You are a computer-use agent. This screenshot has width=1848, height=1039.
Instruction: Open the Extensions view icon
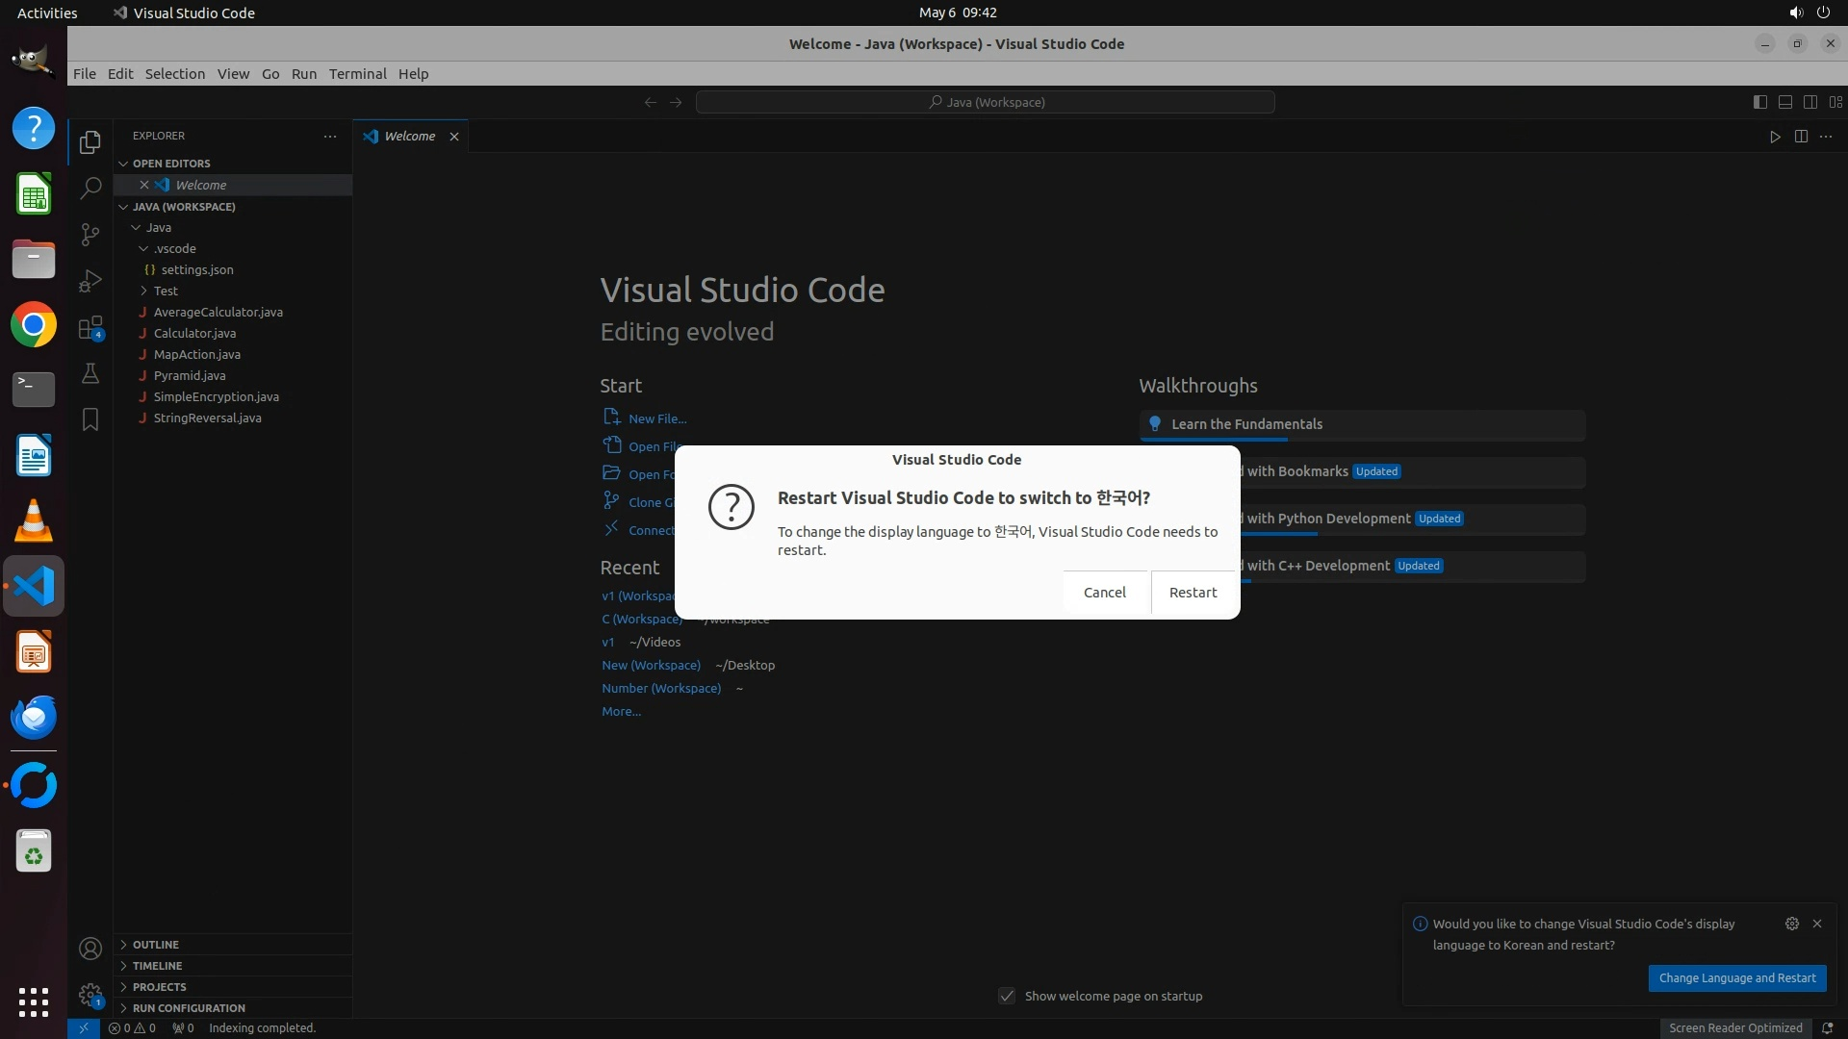tap(90, 327)
